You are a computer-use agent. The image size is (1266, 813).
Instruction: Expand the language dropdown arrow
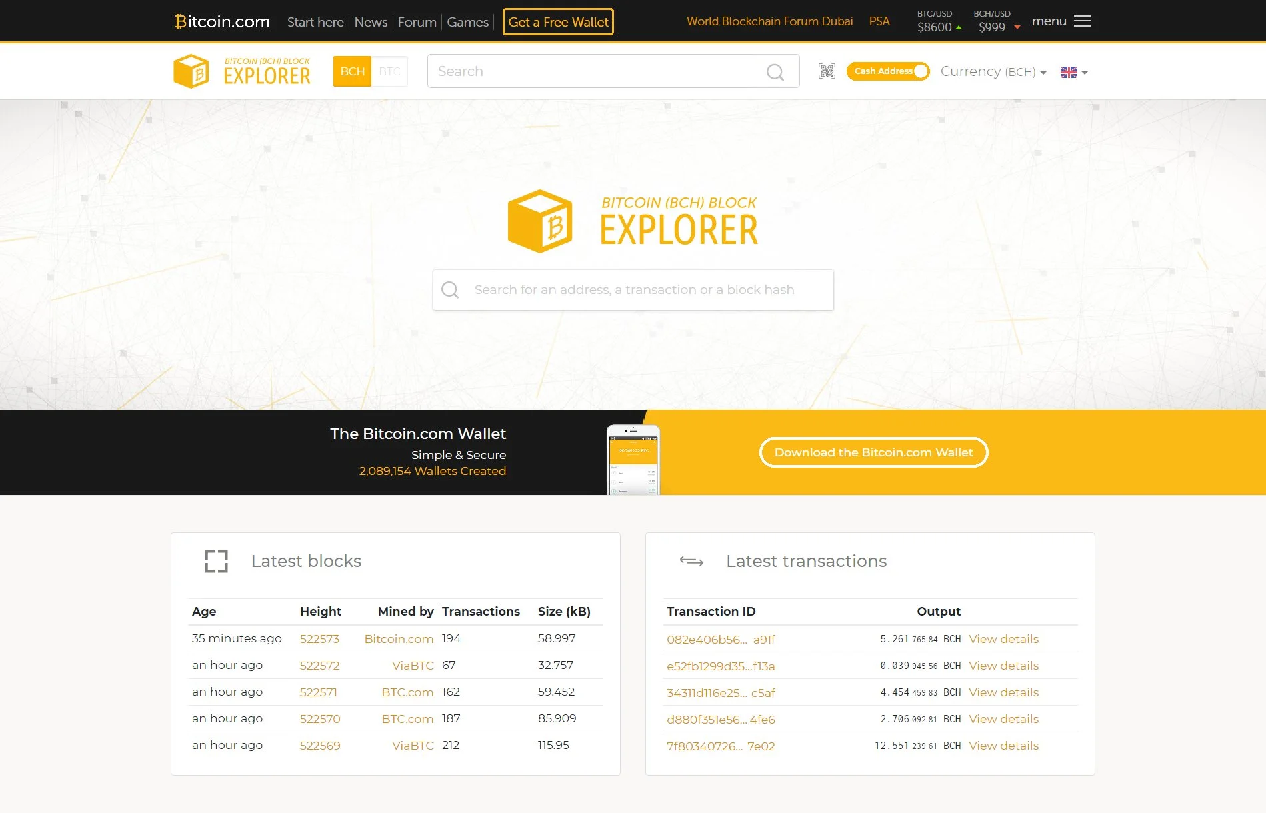tap(1085, 72)
